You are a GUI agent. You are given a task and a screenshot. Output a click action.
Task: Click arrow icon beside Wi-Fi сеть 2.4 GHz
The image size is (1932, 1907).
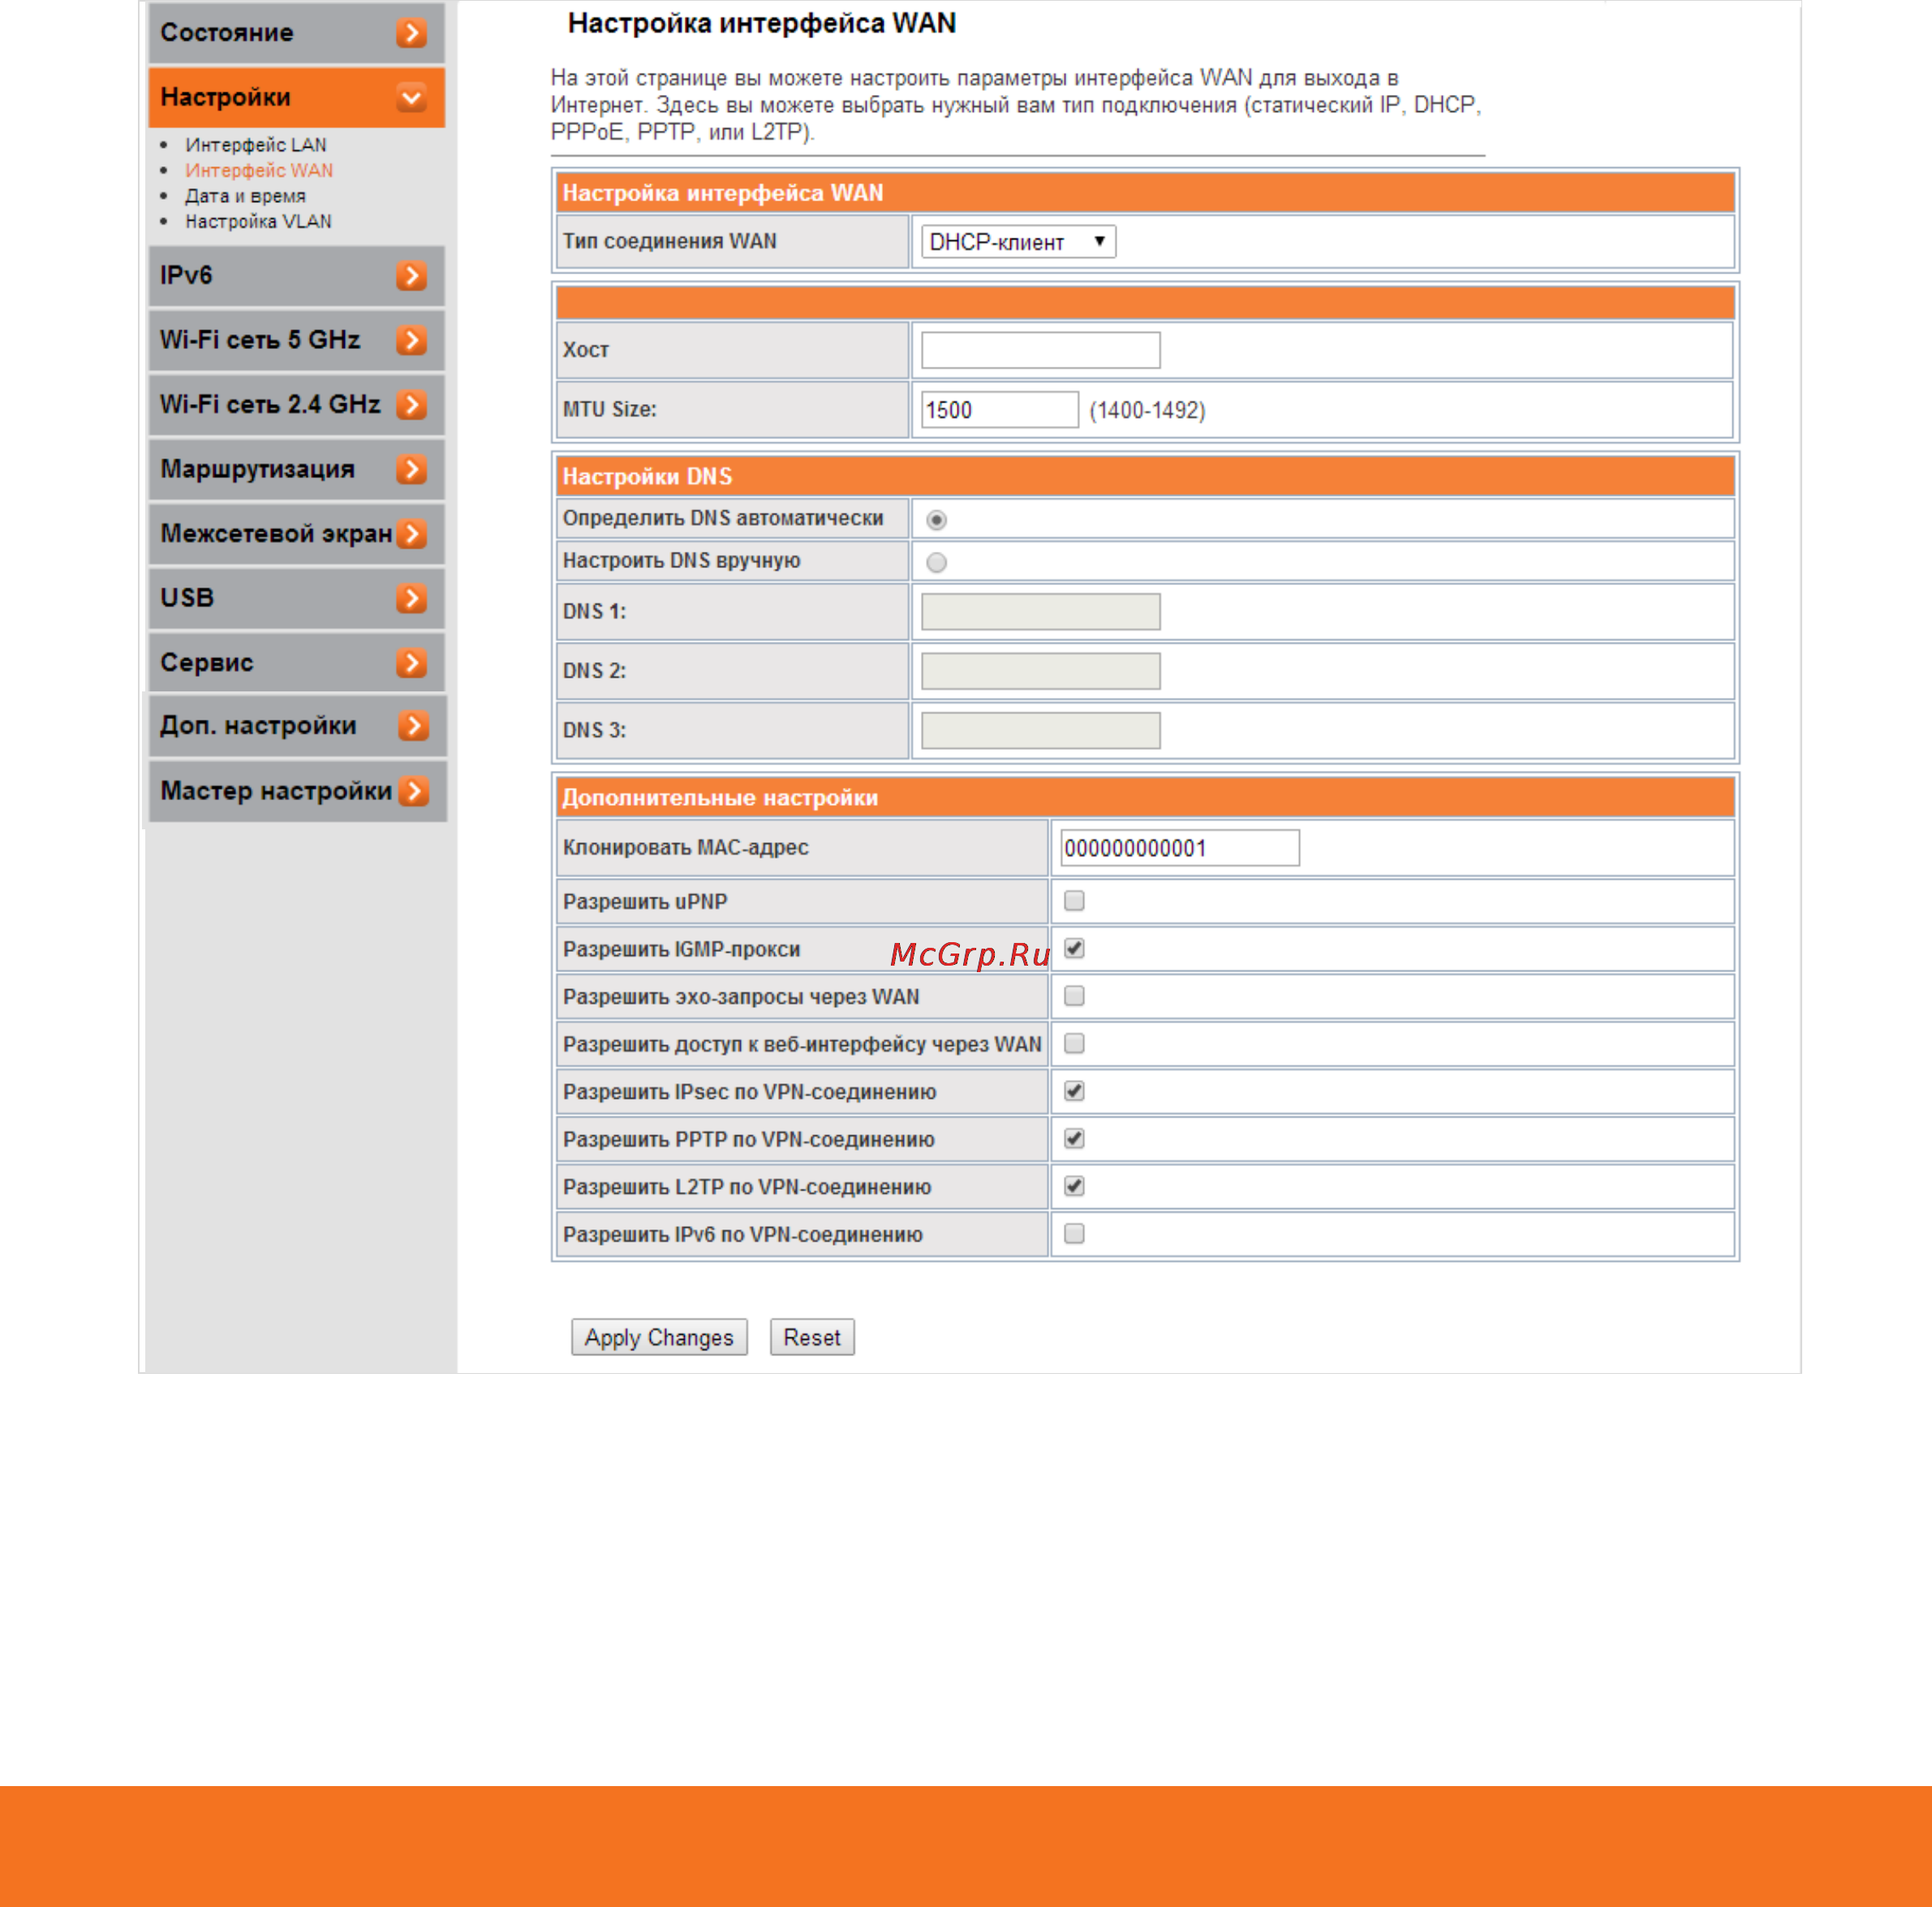pos(411,405)
